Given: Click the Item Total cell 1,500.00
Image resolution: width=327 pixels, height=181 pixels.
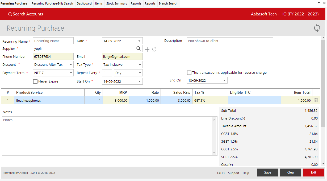Looking at the screenshot, I should coord(296,100).
